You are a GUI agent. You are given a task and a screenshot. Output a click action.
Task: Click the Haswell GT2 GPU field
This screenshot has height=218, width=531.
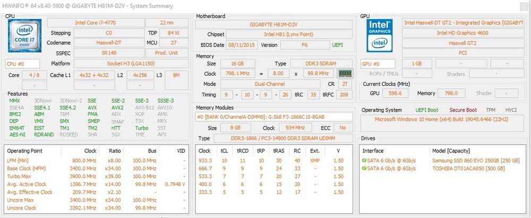coord(463,43)
